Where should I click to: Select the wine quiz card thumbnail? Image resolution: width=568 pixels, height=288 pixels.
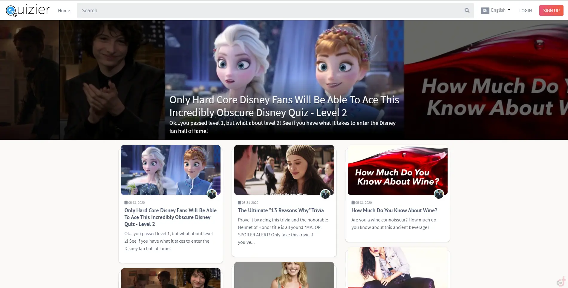[397, 170]
